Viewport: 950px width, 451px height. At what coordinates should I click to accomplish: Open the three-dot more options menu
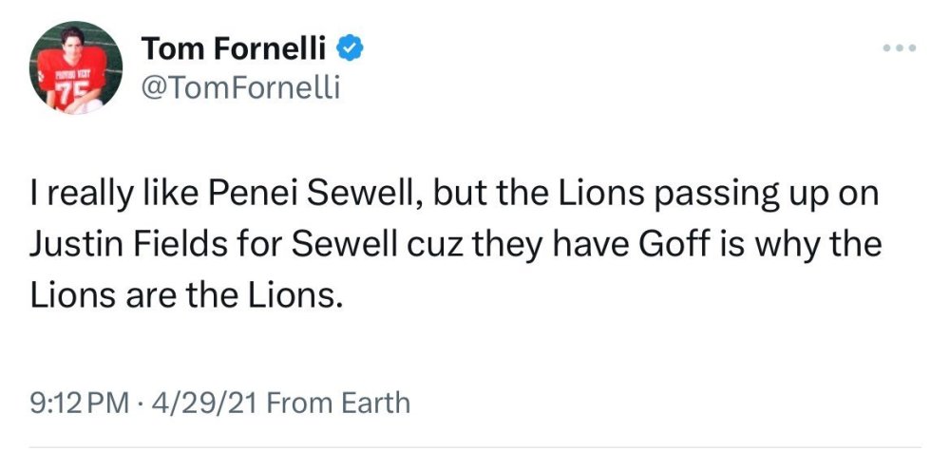[x=897, y=47]
